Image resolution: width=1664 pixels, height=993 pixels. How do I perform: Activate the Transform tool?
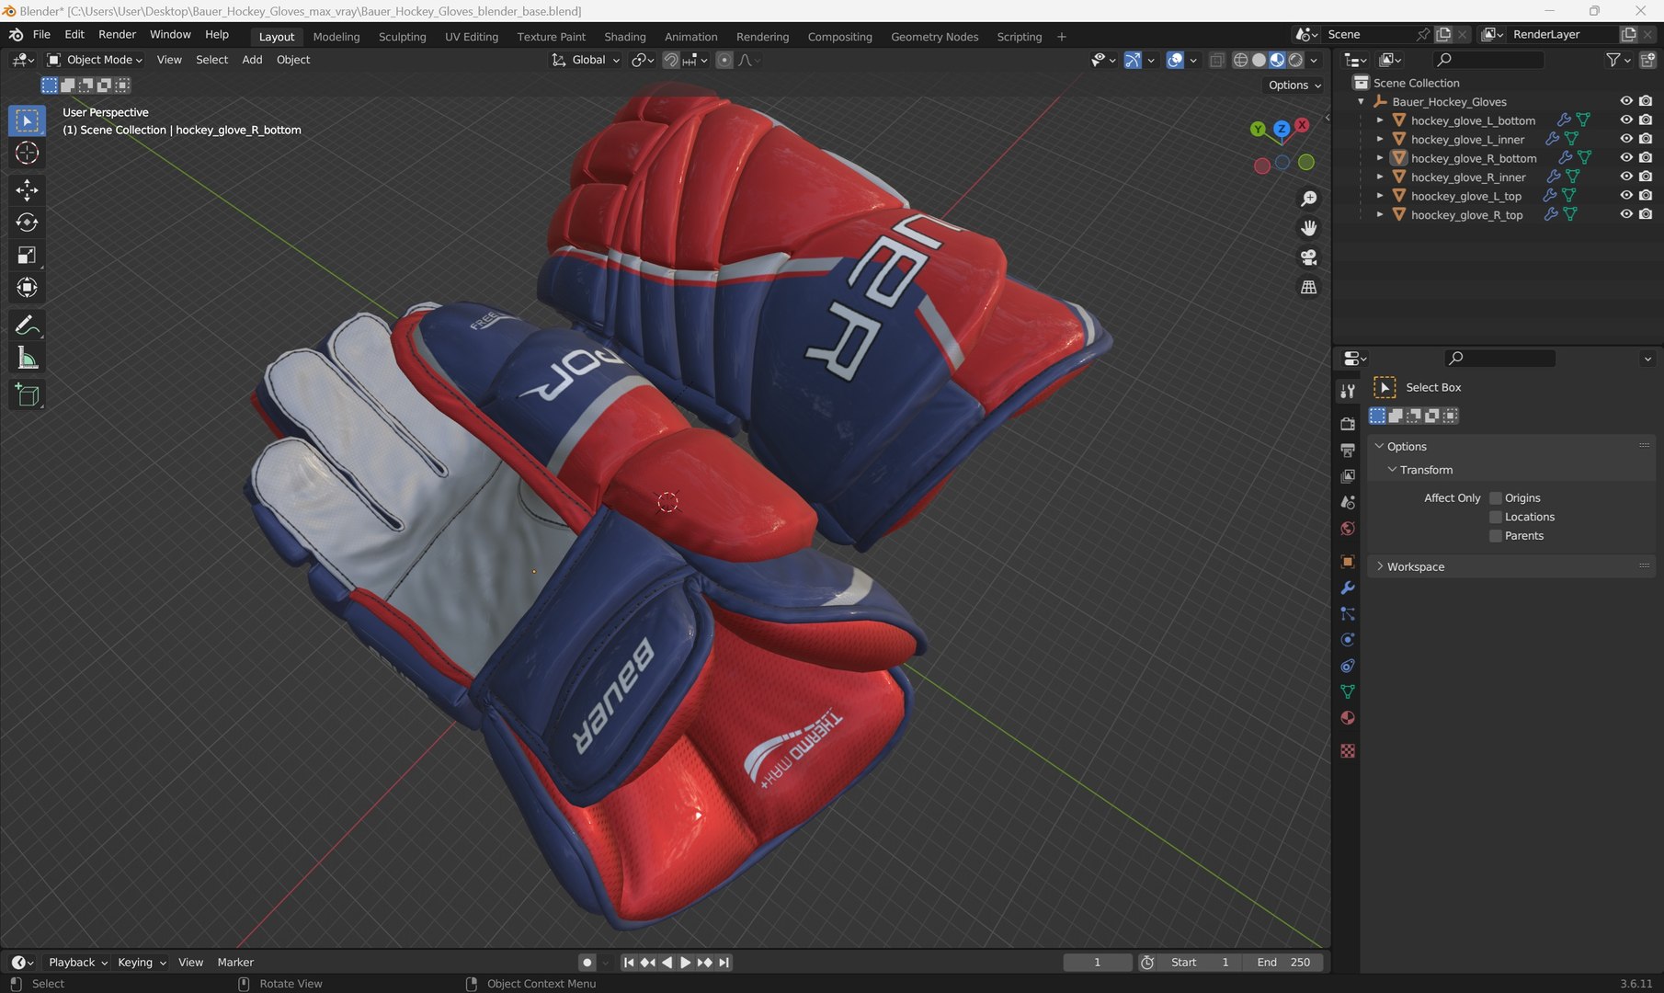27,288
